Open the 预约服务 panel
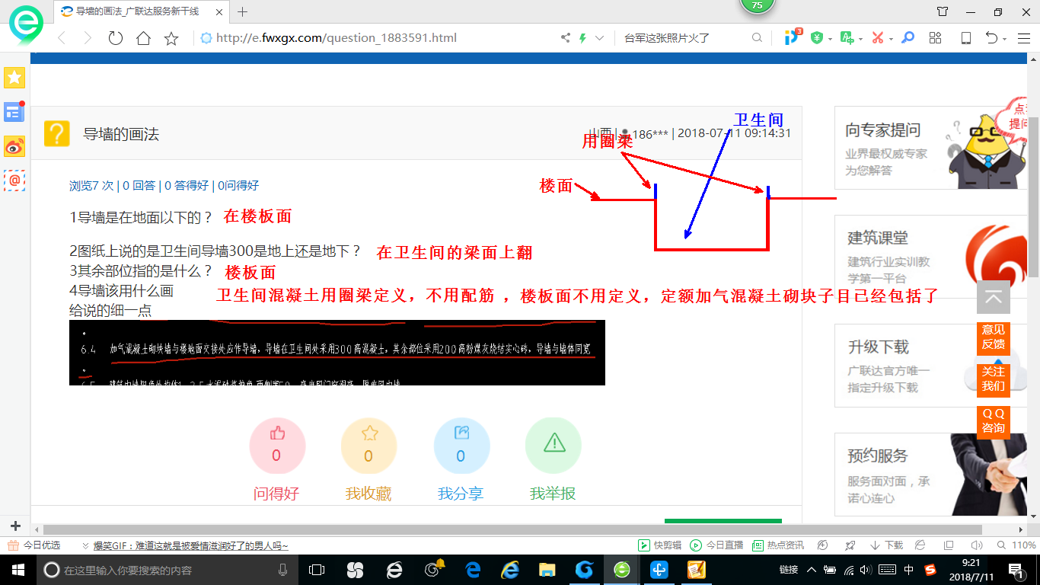 931,475
